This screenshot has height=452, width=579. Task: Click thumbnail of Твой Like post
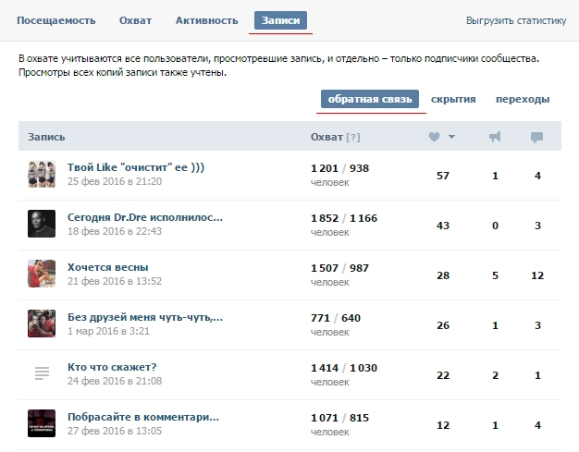point(42,174)
